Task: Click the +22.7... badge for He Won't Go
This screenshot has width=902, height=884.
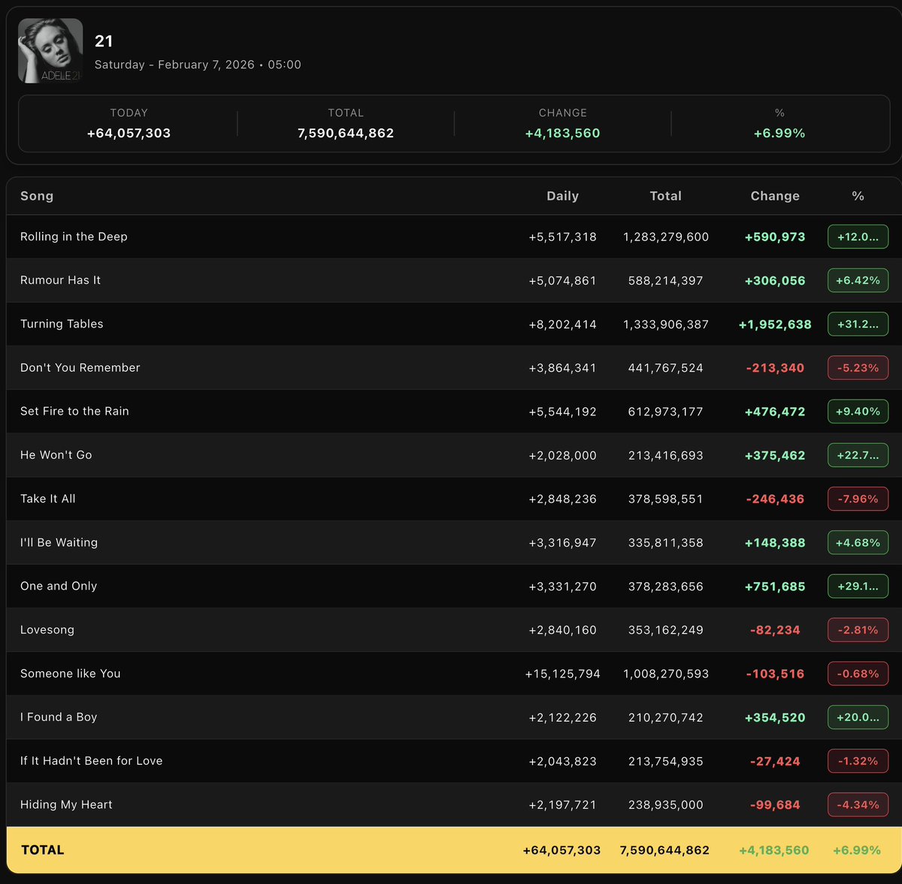Action: click(x=858, y=455)
